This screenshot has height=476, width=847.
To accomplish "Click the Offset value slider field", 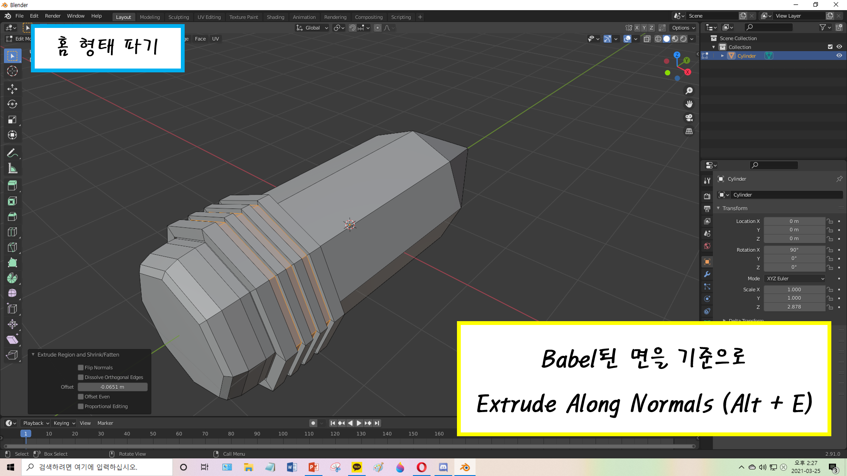I will tap(112, 387).
